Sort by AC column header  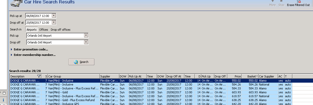[281, 76]
